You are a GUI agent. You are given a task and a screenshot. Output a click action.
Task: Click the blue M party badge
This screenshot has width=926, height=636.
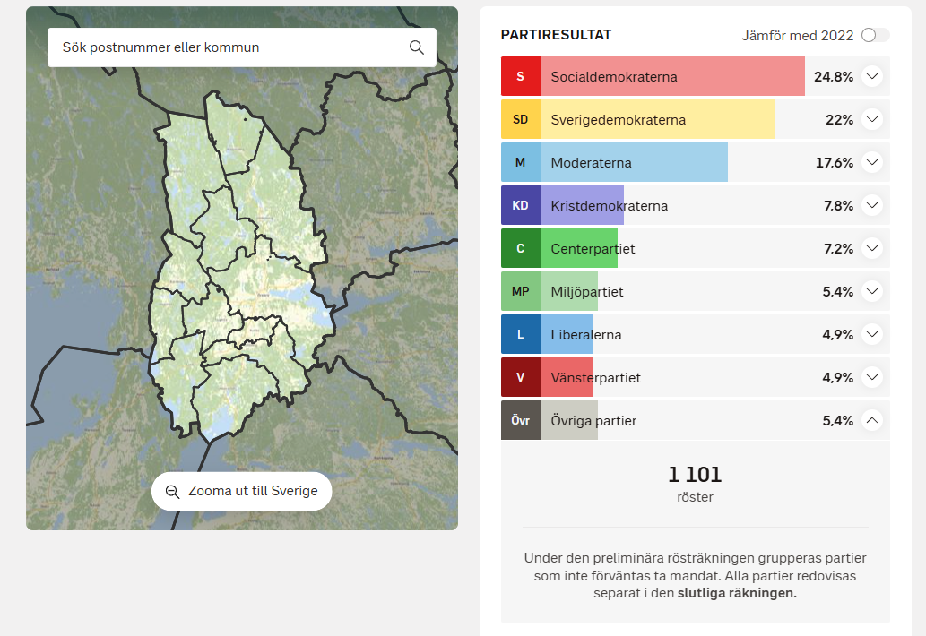point(520,162)
